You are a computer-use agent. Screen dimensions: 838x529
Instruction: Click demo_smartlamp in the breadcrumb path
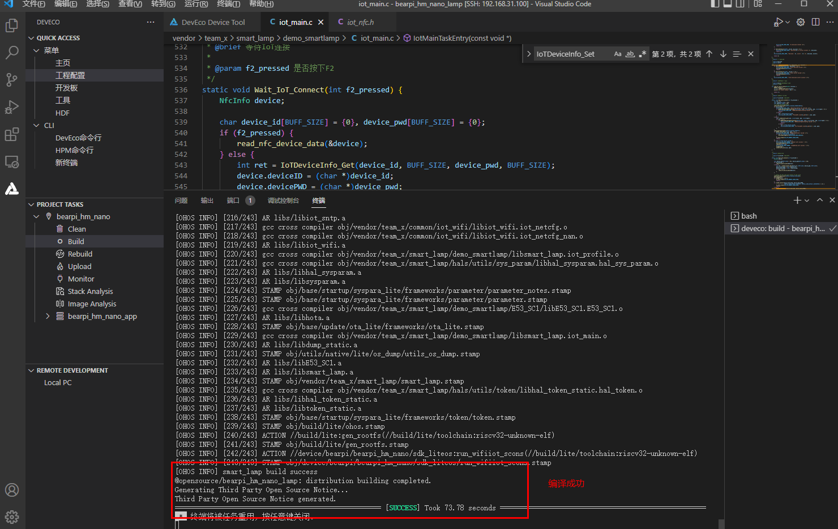point(311,38)
